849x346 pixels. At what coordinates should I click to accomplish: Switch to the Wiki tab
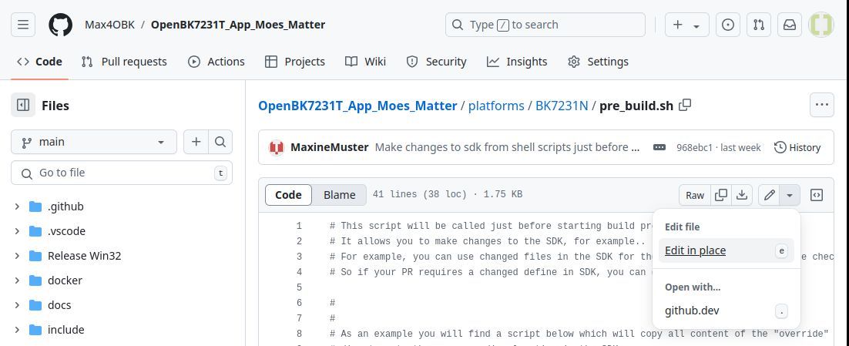click(x=365, y=62)
